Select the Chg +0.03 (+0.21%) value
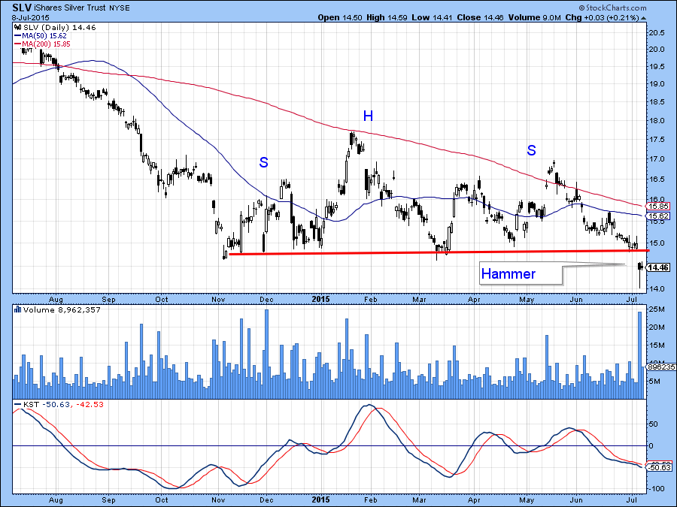Viewport: 677px width, 507px height. 602,18
